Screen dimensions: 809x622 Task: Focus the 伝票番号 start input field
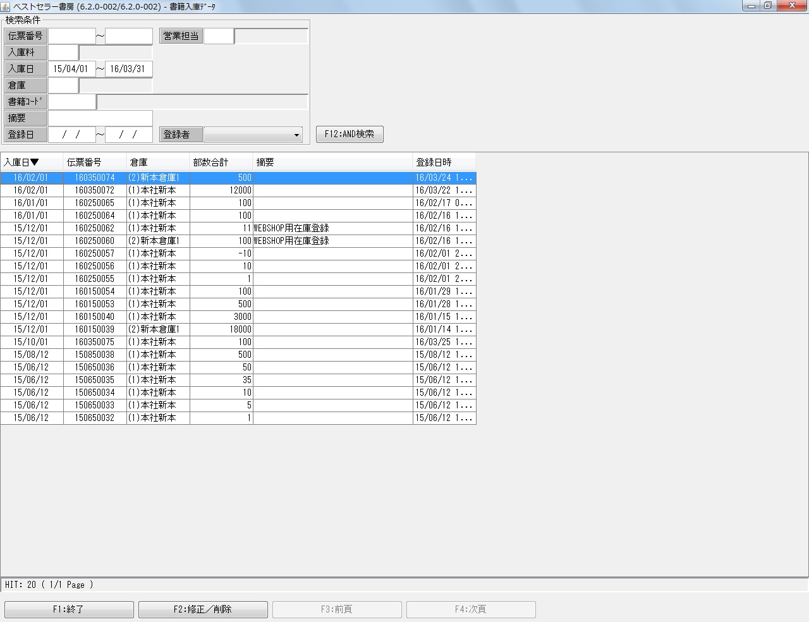(72, 36)
